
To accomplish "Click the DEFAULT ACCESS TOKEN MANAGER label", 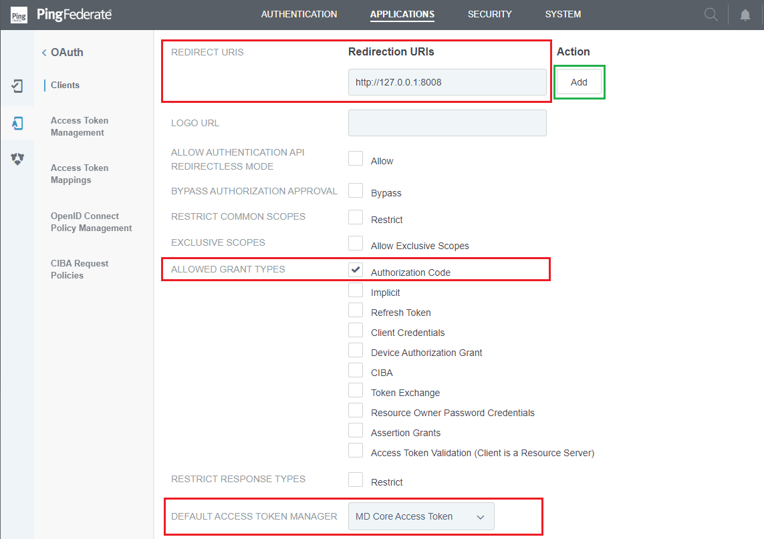I will 254,516.
